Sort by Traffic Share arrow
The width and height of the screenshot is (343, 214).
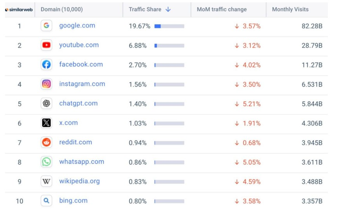168,9
